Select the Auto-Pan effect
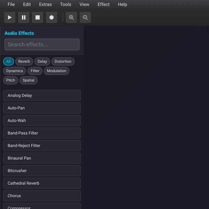Screen dimensions: 209x209 tap(42, 108)
